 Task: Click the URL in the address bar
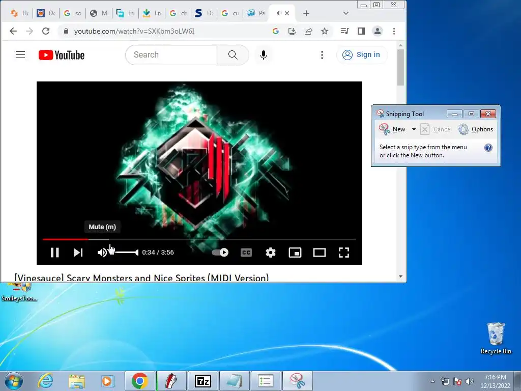pyautogui.click(x=134, y=31)
